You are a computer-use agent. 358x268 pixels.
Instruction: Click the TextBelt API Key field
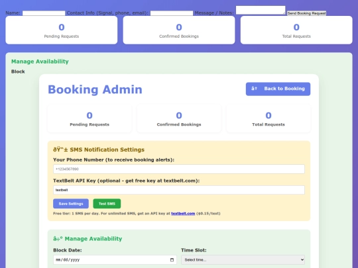[x=179, y=190]
